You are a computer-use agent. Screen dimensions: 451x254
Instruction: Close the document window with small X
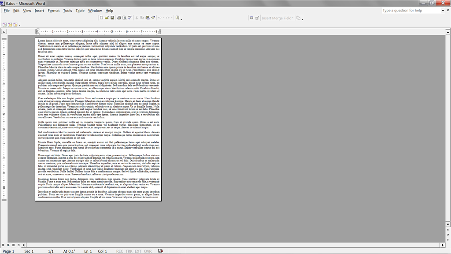point(447,11)
